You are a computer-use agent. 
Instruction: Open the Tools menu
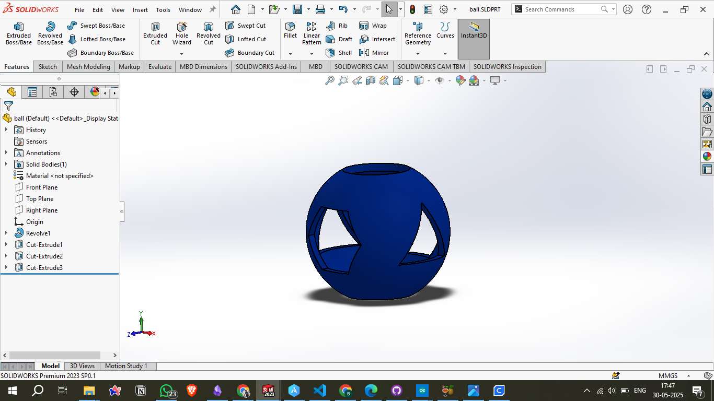pyautogui.click(x=163, y=10)
